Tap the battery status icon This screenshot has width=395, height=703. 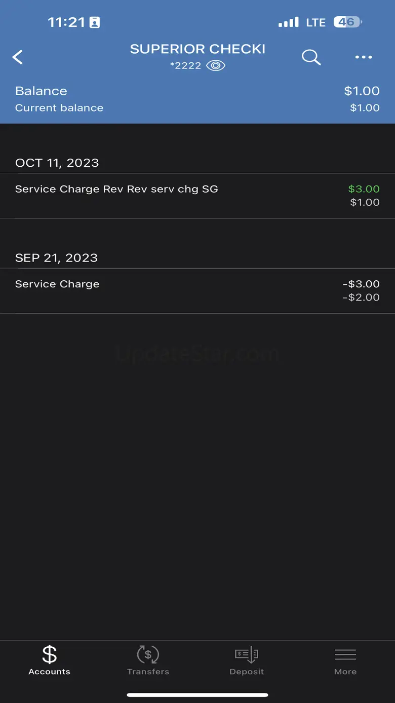(347, 22)
